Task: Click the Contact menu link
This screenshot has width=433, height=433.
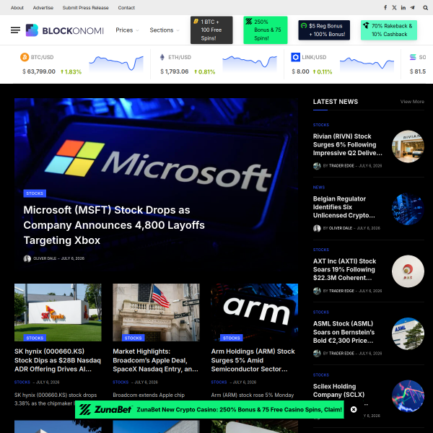Action: pos(126,8)
